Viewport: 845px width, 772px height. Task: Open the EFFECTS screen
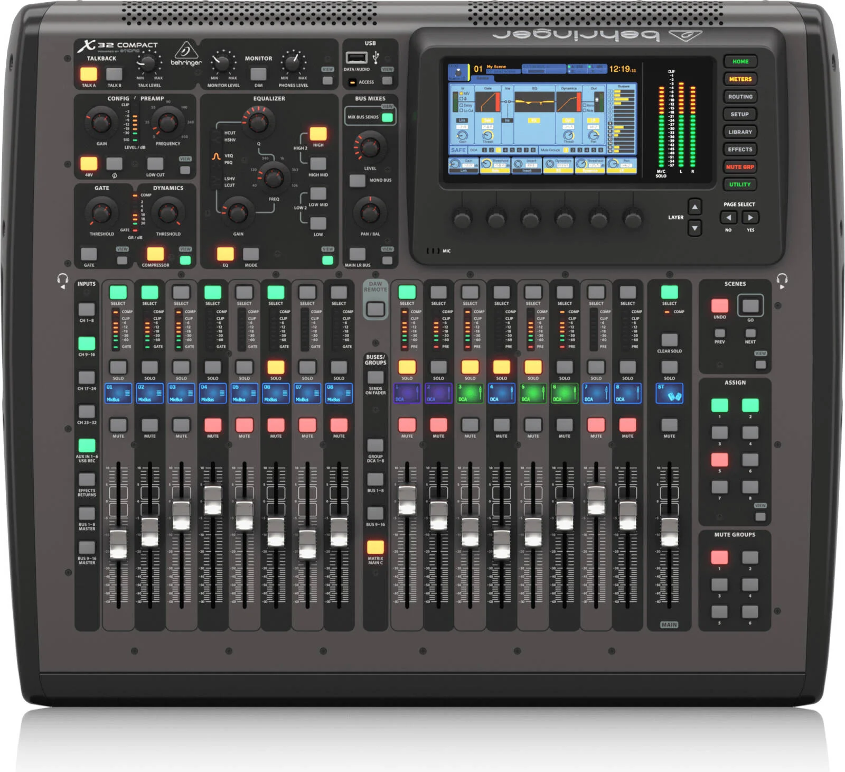[x=740, y=149]
